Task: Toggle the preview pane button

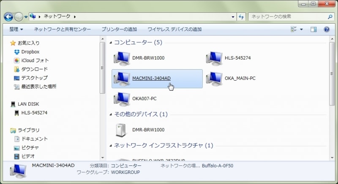Action: (313, 29)
